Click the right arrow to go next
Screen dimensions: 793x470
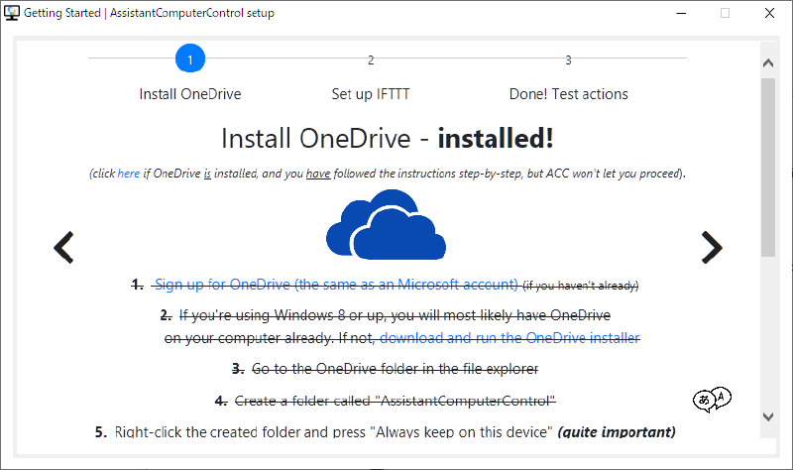712,247
